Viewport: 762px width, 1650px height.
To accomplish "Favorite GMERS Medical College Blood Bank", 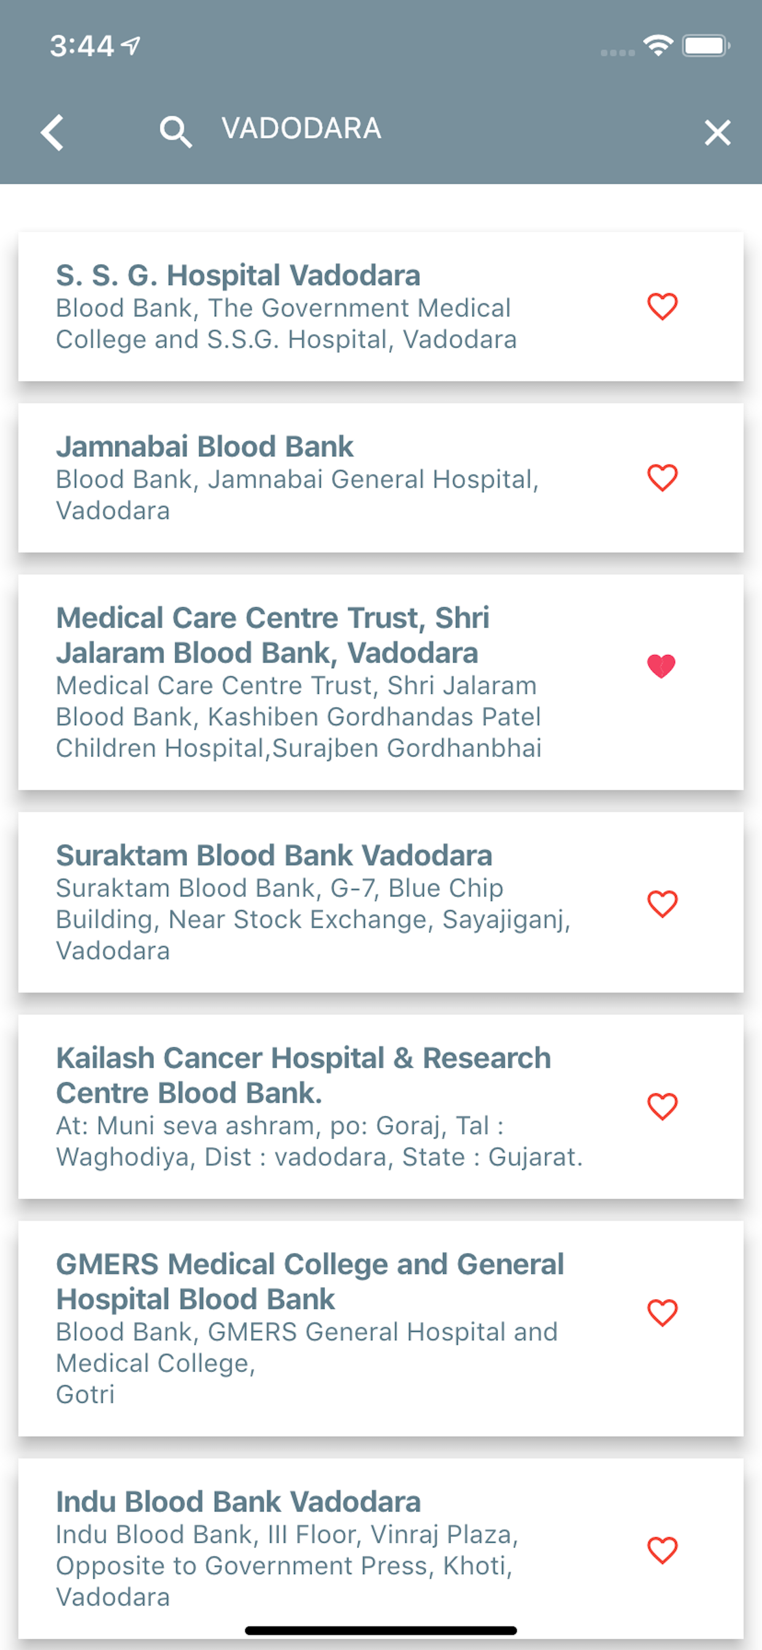I will (662, 1312).
